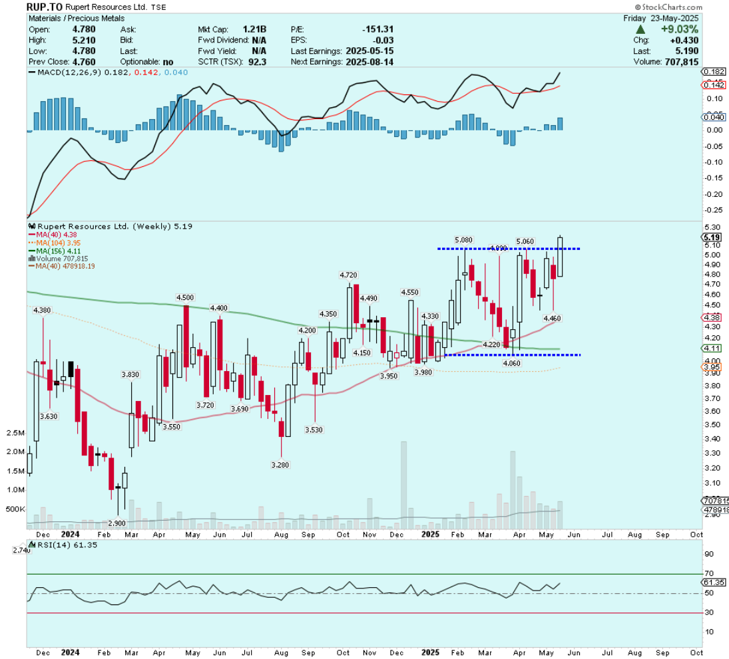The width and height of the screenshot is (729, 659).
Task: Click the 4.720 October peak annotation
Action: pyautogui.click(x=349, y=275)
